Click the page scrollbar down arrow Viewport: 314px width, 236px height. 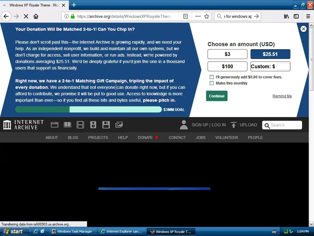coord(312,224)
